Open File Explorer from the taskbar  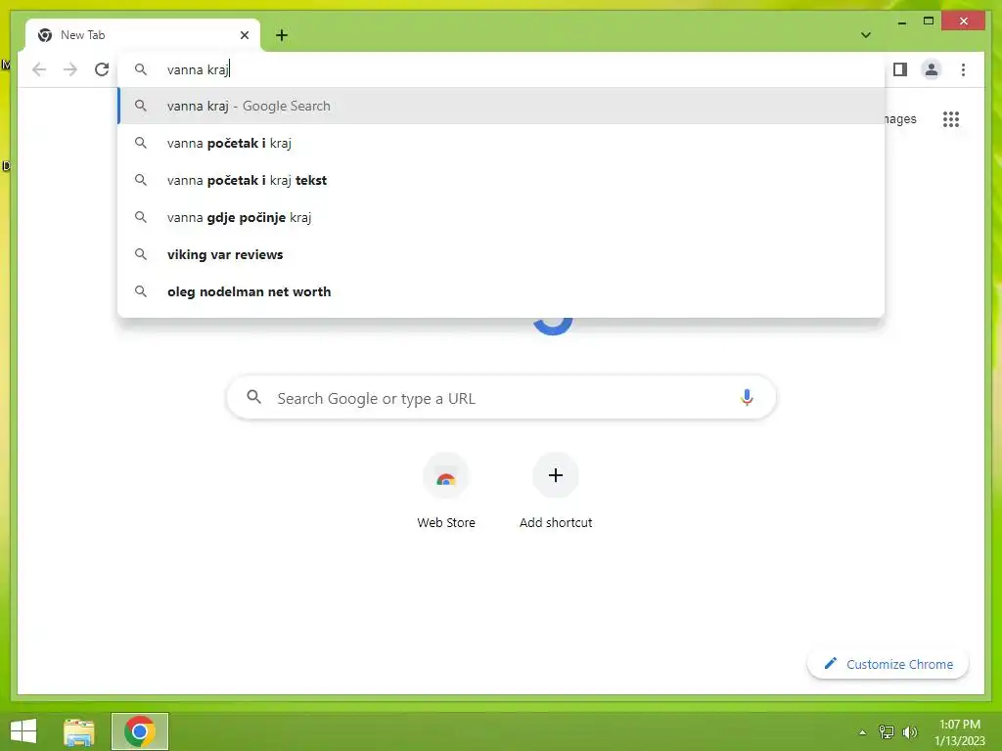click(x=79, y=731)
